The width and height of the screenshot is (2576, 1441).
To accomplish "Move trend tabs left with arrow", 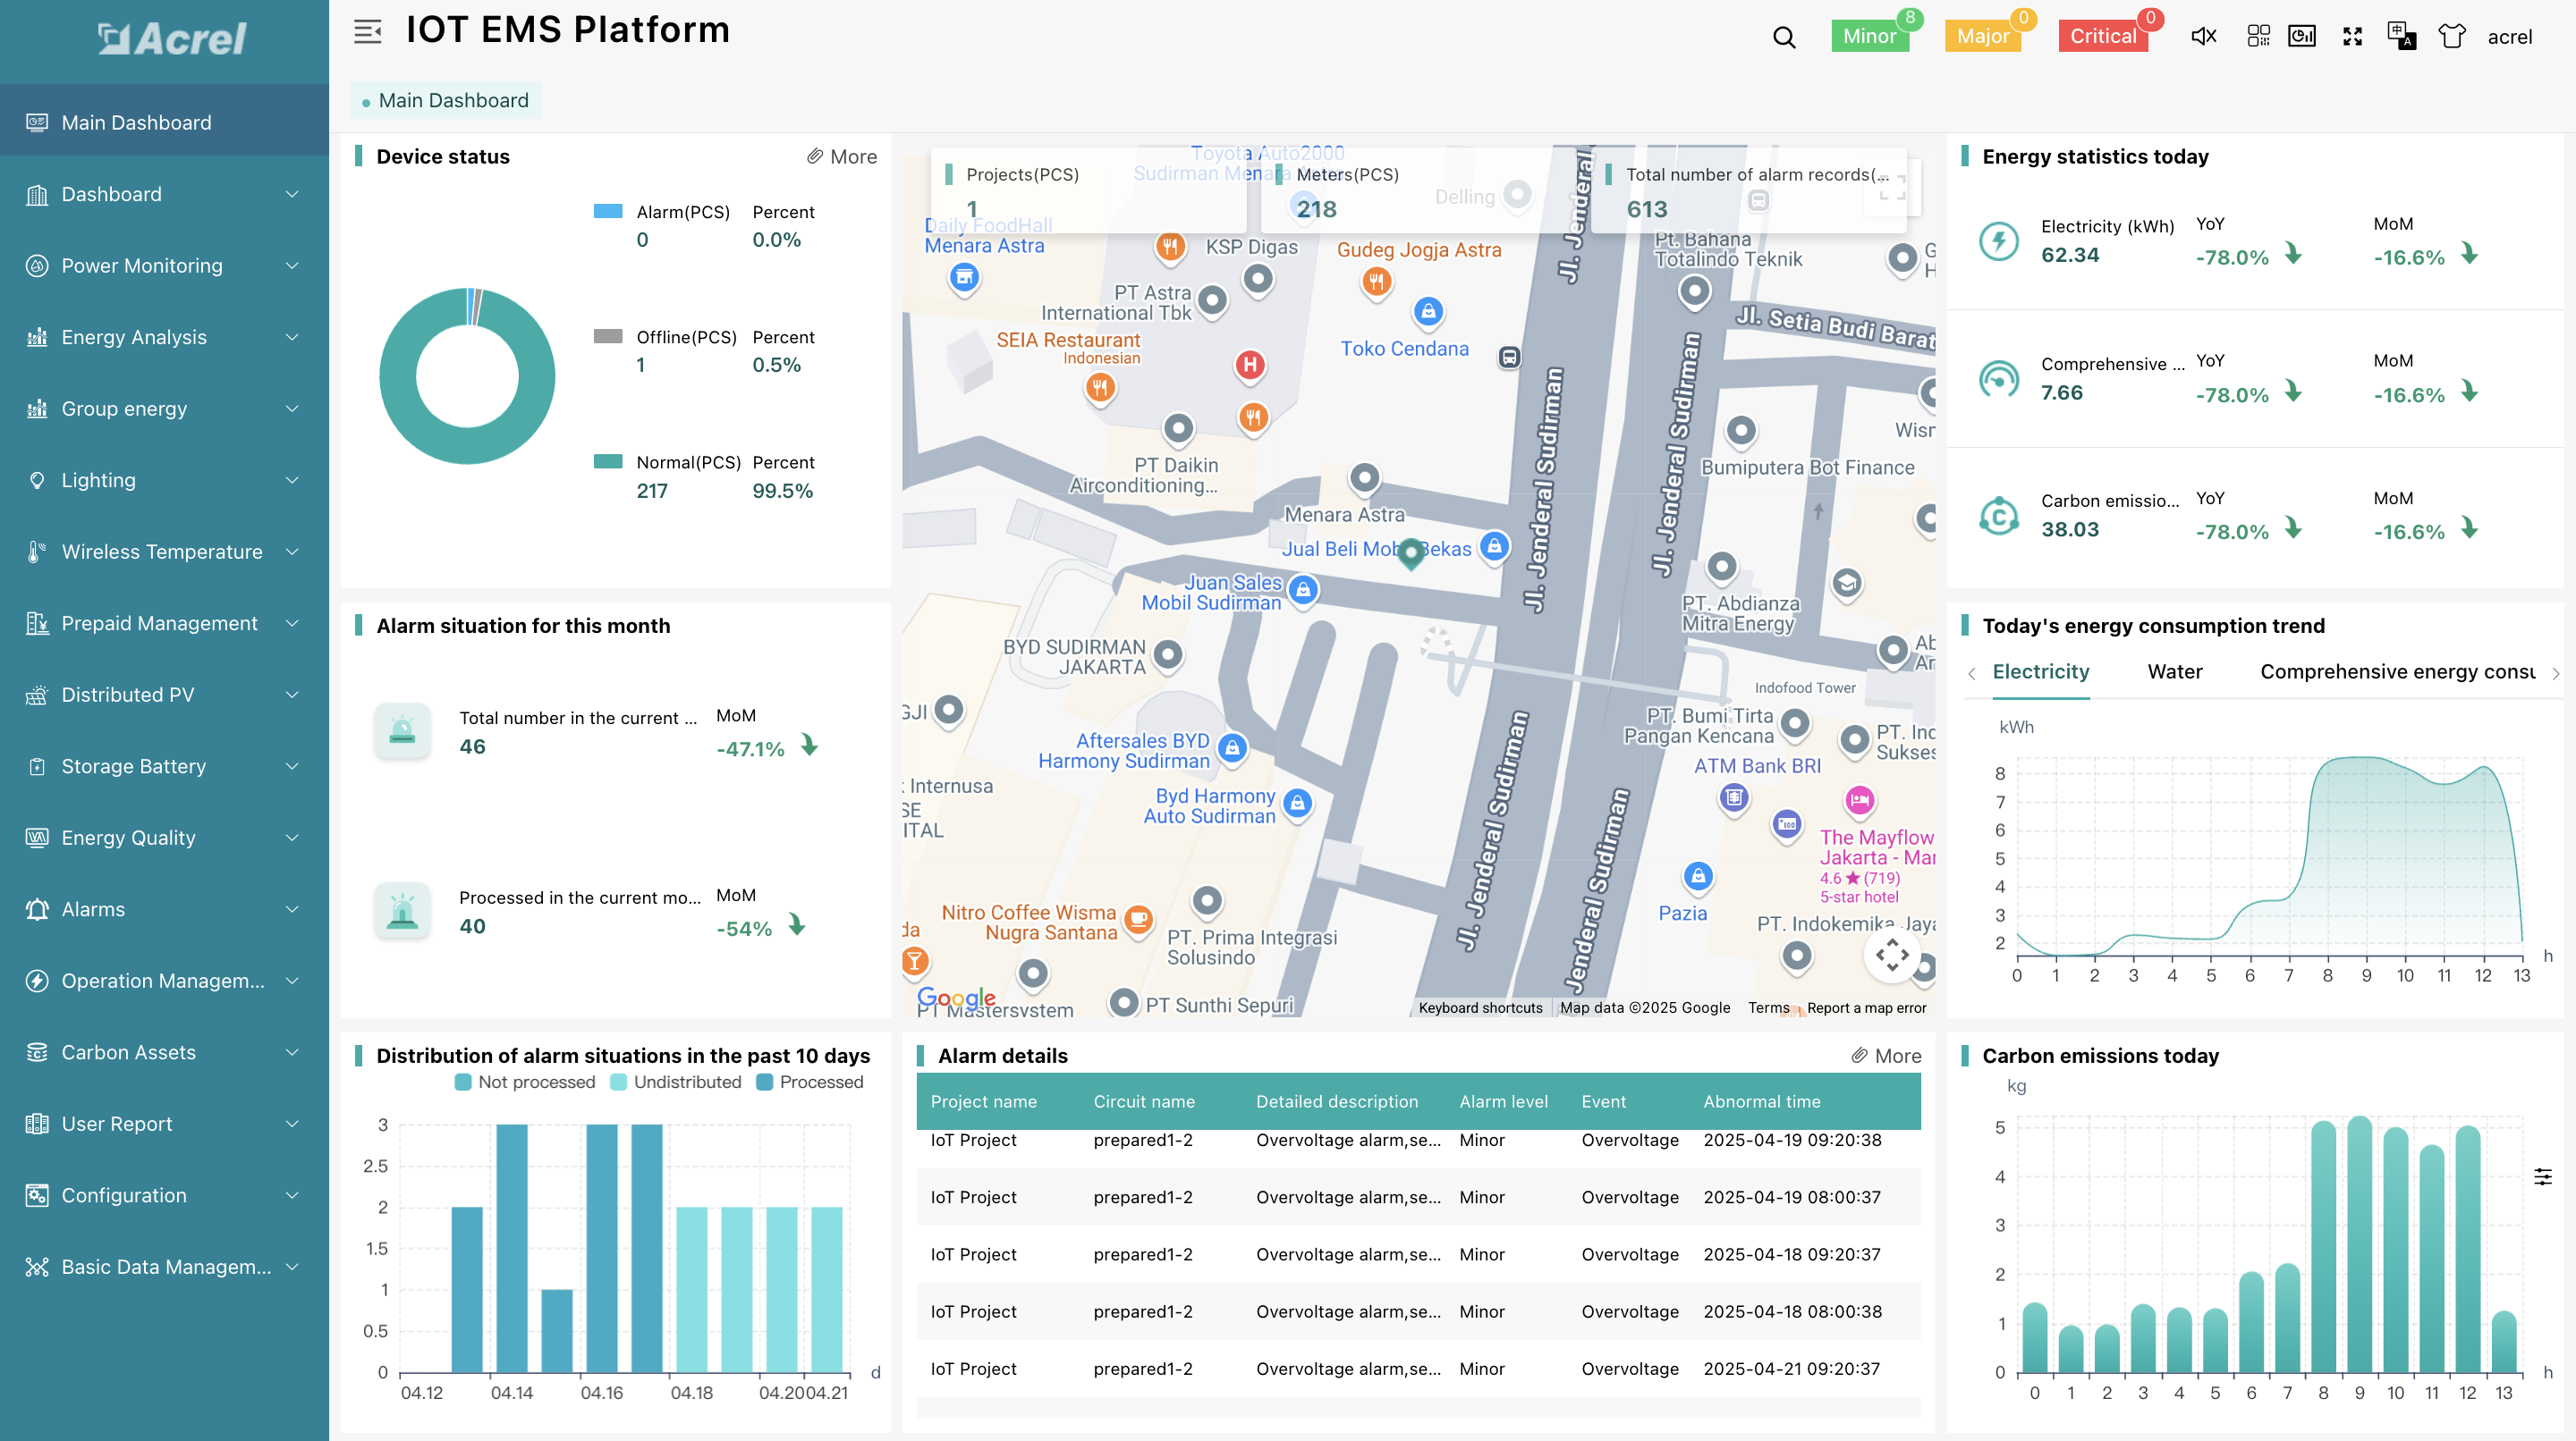I will 1971,673.
